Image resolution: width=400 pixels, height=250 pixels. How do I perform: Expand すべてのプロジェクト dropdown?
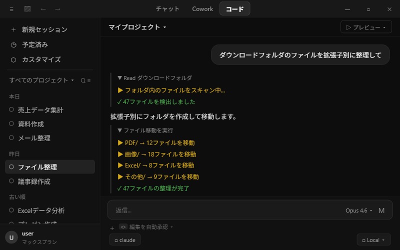(41, 80)
